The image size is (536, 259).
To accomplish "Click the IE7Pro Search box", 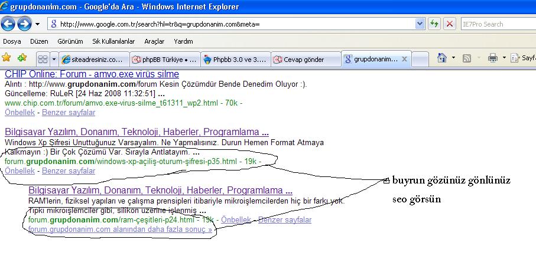I will [x=498, y=24].
